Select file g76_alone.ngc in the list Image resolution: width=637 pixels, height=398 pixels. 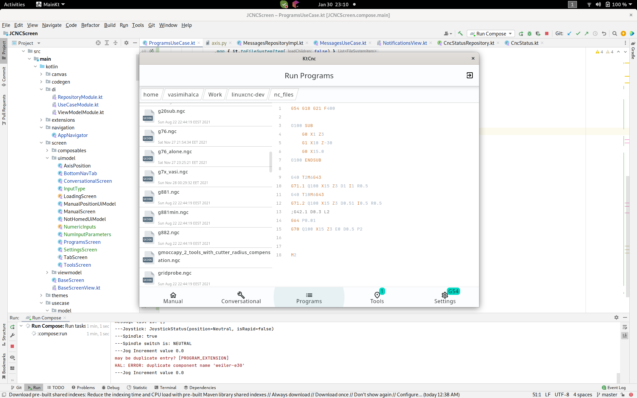coord(206,157)
